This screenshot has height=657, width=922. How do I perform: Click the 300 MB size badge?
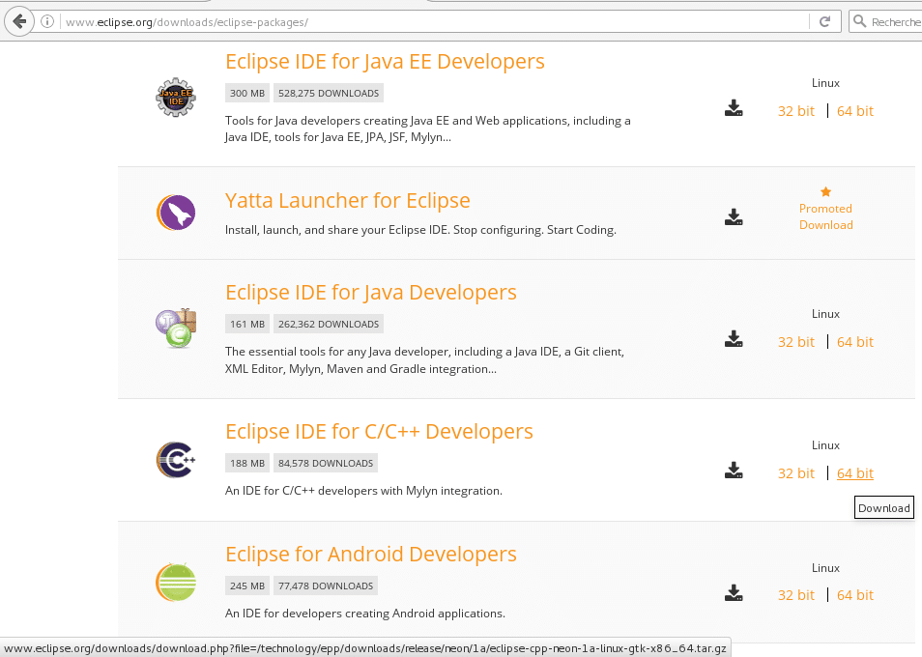click(247, 93)
